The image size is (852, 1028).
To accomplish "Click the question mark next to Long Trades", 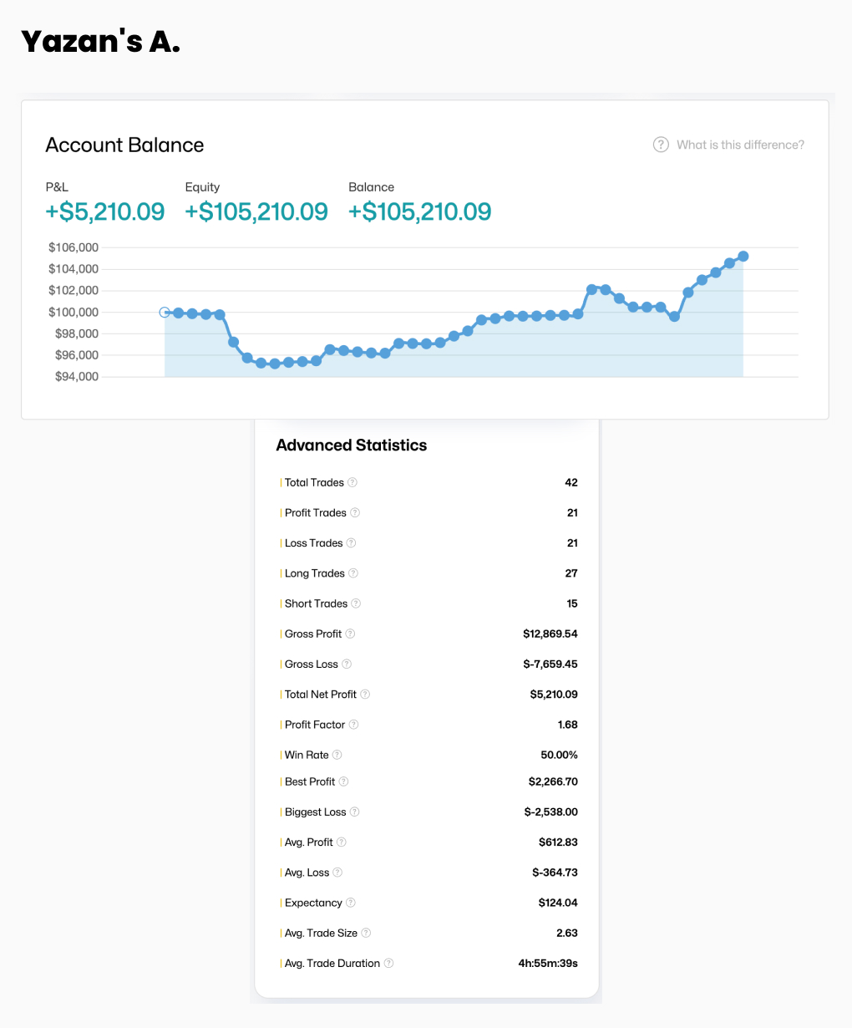I will [x=353, y=573].
